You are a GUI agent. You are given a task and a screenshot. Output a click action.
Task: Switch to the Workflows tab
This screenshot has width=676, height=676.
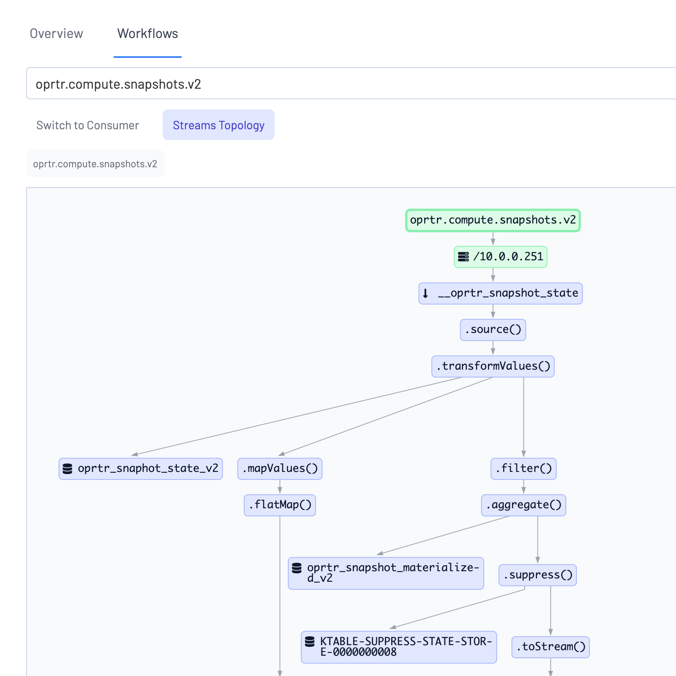[147, 33]
